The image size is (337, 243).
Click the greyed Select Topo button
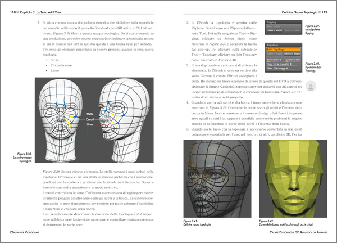[x=275, y=53]
